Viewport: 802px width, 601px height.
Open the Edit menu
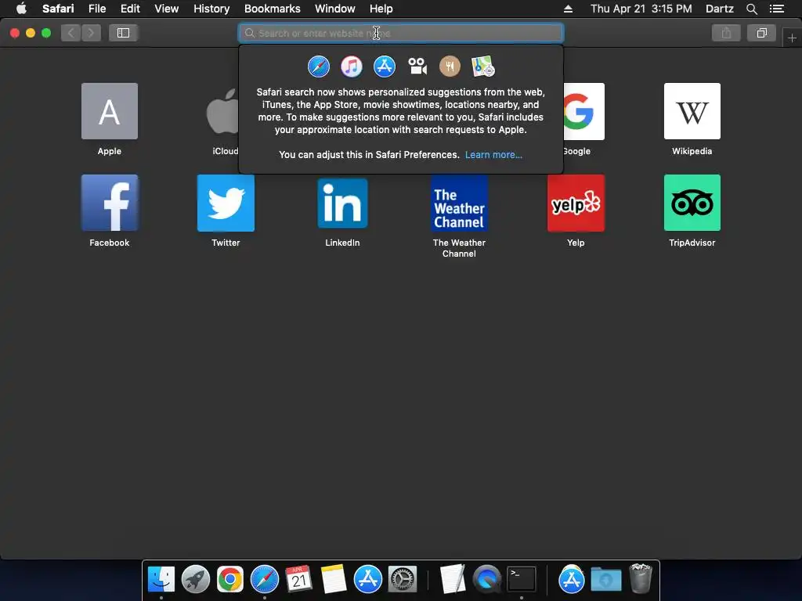(130, 9)
